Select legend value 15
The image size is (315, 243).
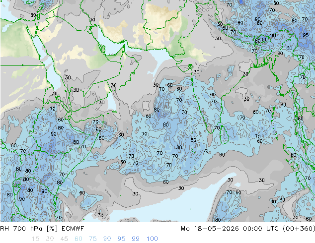click(35, 239)
